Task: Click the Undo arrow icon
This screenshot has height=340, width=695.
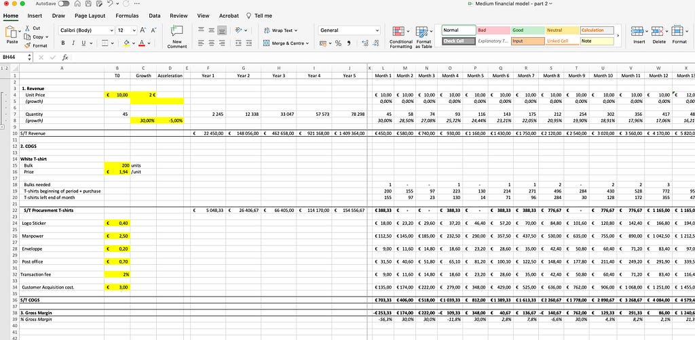Action: 109,3
